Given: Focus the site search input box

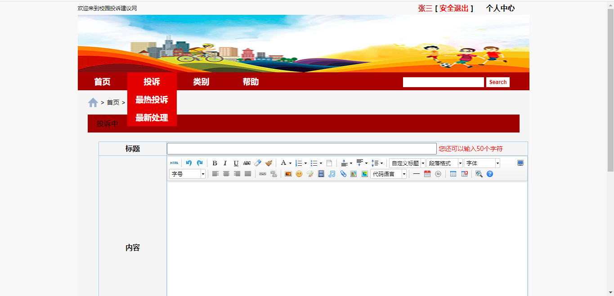Looking at the screenshot, I should pyautogui.click(x=444, y=82).
